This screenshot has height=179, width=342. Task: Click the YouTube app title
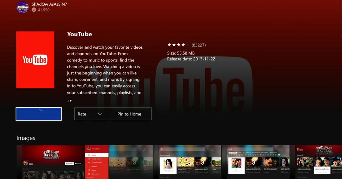coord(79,34)
